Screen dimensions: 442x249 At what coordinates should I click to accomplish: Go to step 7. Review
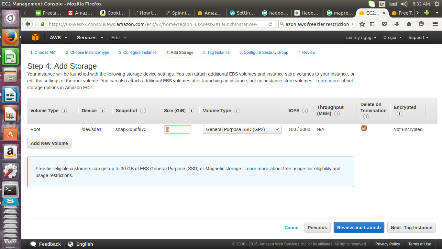point(307,53)
